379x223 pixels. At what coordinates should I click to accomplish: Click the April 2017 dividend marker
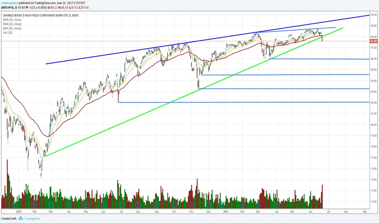coord(277,205)
